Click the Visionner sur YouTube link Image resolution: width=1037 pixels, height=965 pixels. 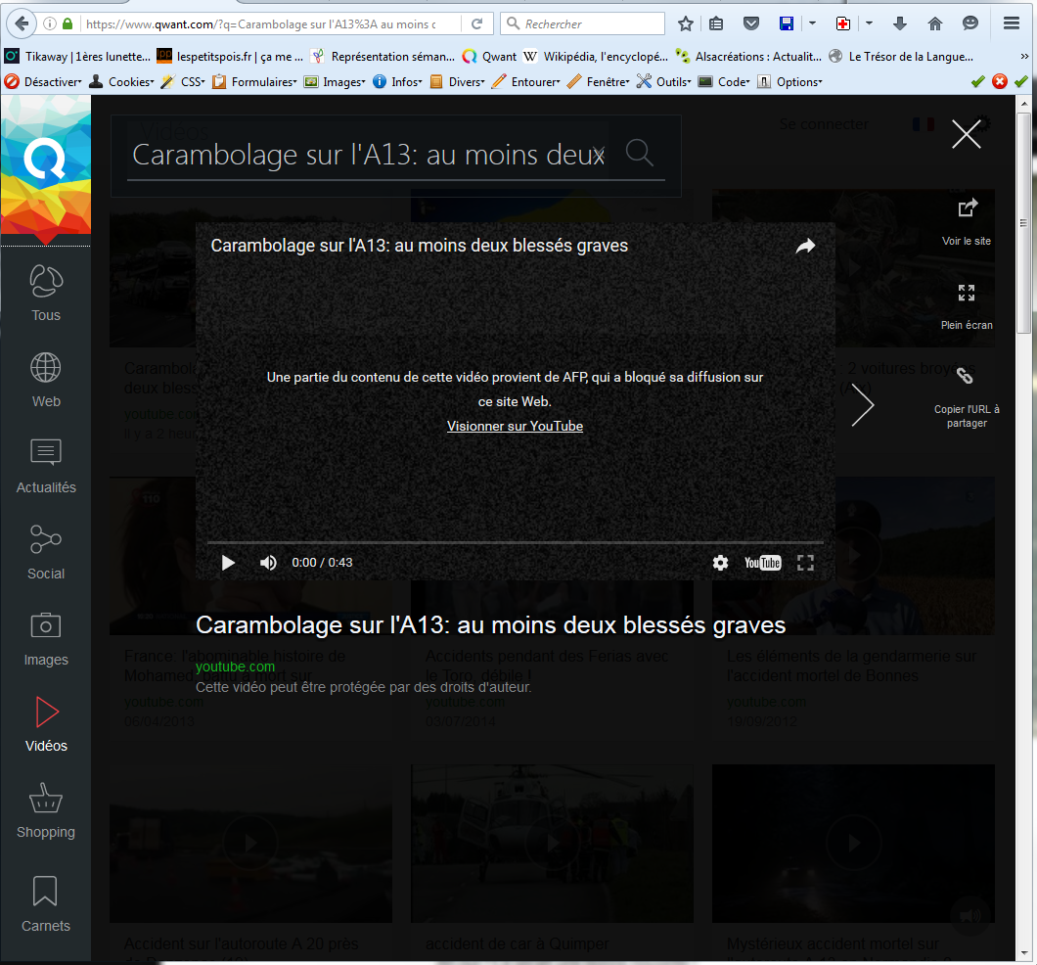click(515, 426)
